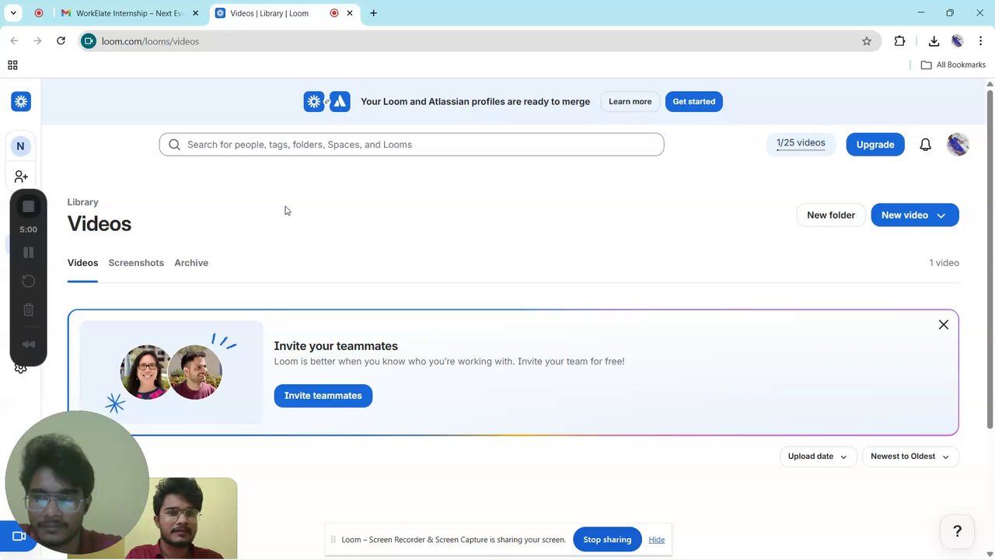Open the N workspace avatar
Screen dimensions: 995x560
(20, 145)
